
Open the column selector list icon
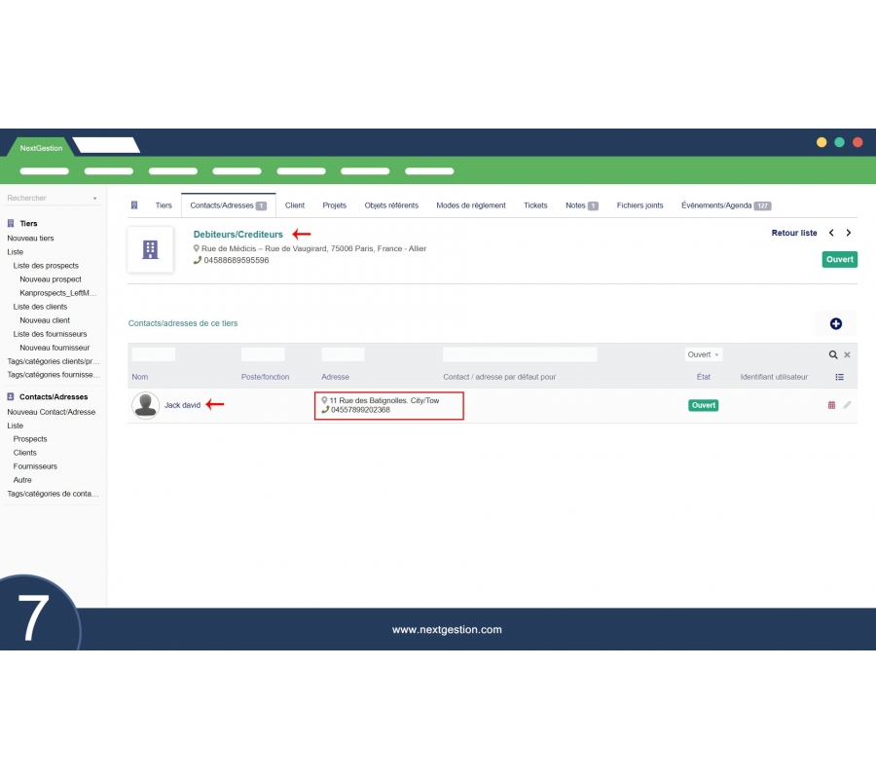coord(839,377)
